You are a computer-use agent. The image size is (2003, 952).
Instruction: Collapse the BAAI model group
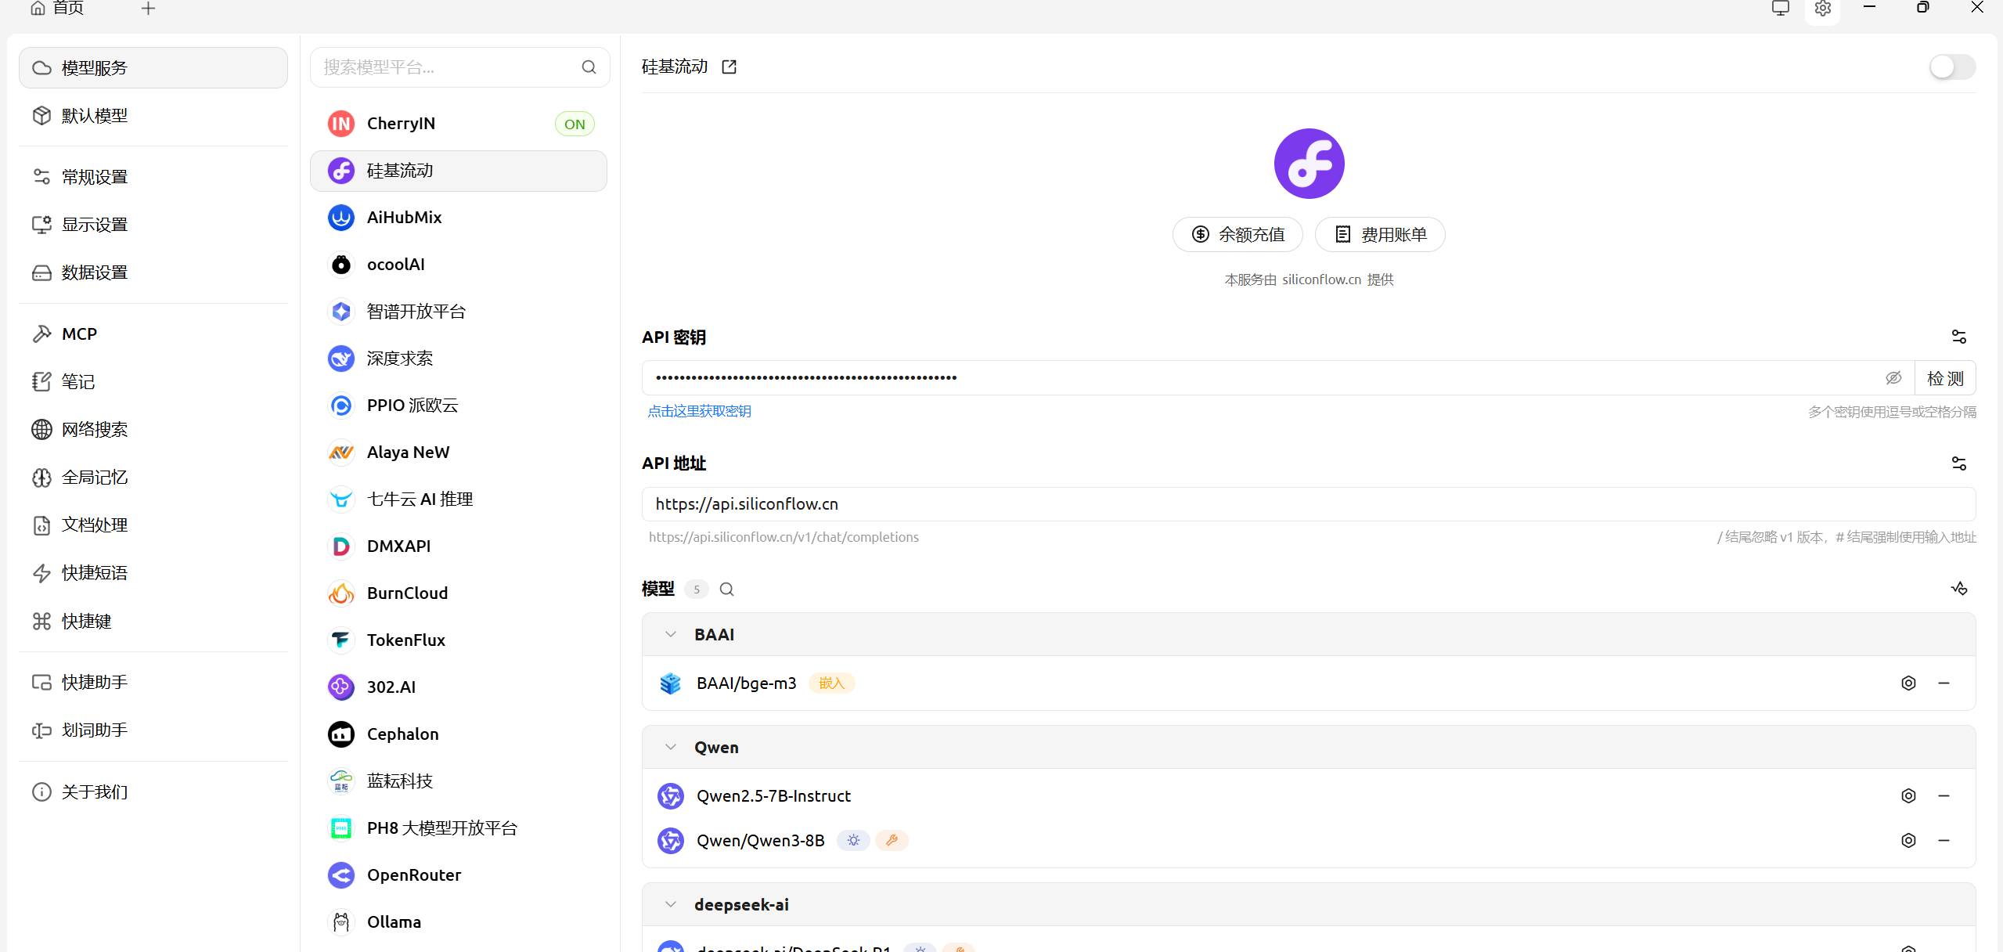coord(671,635)
